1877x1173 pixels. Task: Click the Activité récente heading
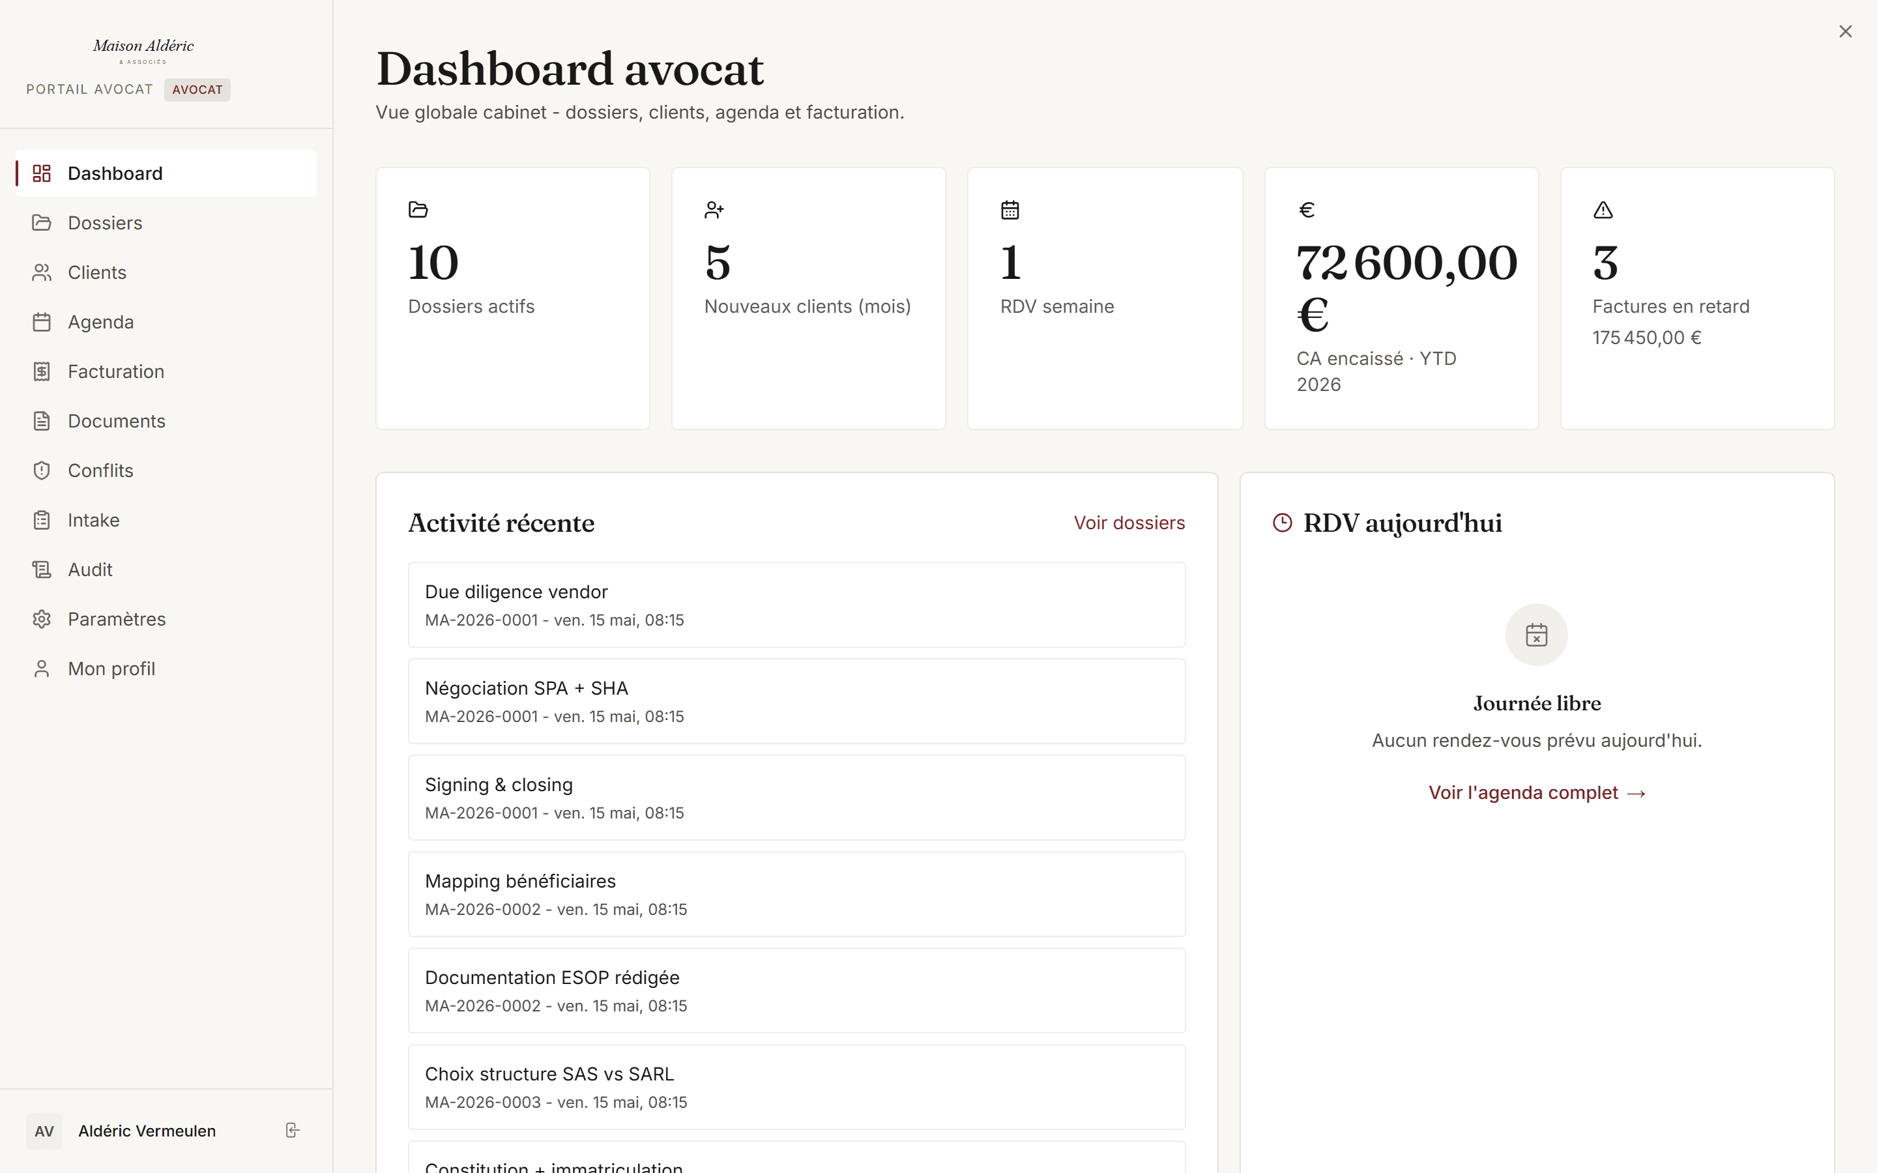tap(502, 523)
